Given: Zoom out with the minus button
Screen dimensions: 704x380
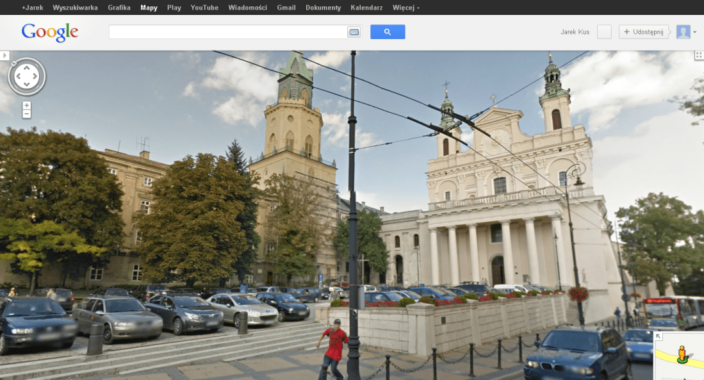Looking at the screenshot, I should 26,114.
